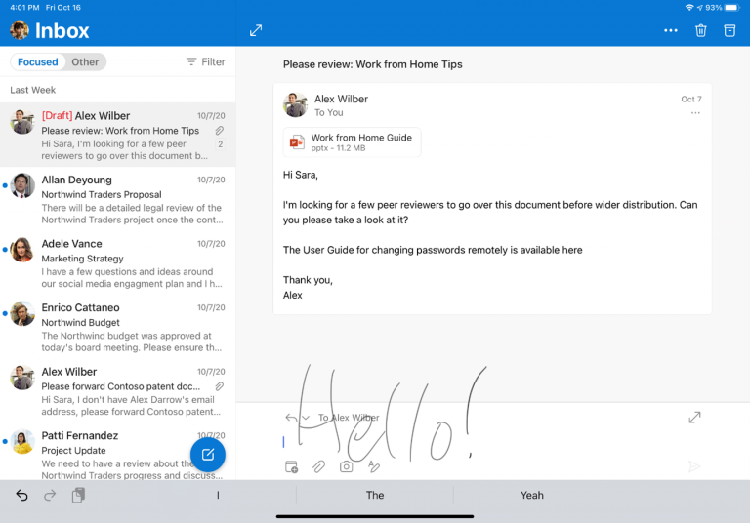Click the reply arrow in quick reply

291,418
